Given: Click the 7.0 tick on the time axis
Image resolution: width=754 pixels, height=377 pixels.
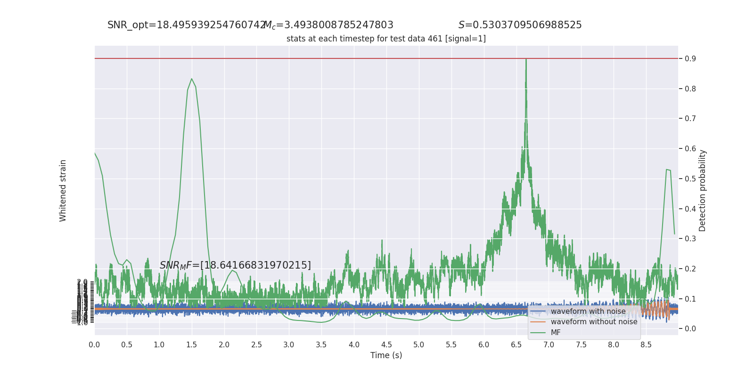Looking at the screenshot, I should coord(549,344).
